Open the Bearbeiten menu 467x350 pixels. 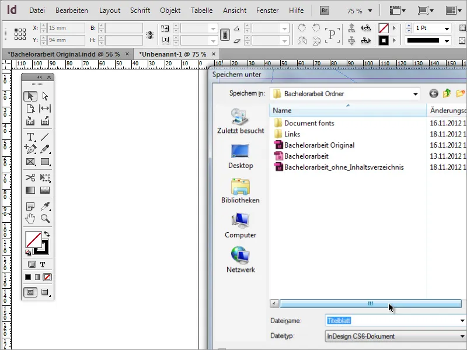(72, 10)
